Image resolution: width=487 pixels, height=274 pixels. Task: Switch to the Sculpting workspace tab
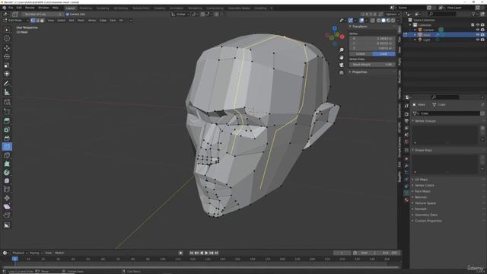coord(103,8)
